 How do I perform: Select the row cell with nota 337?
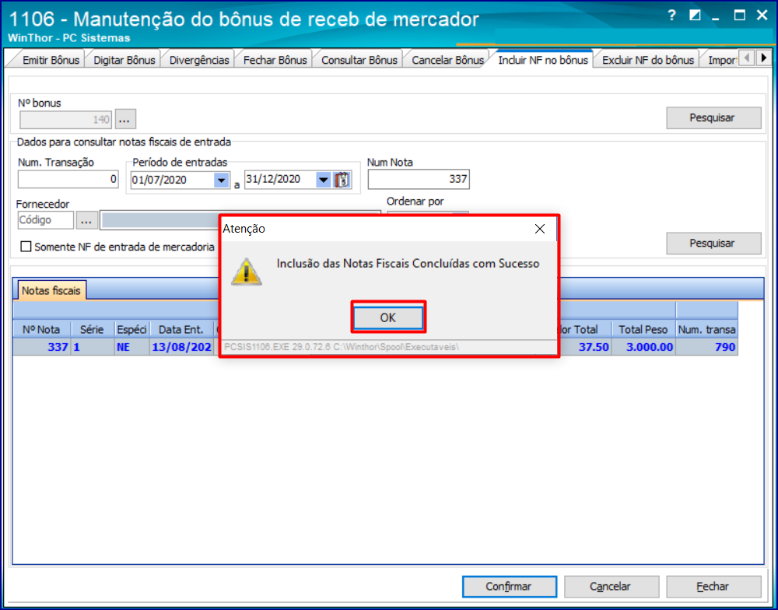tap(42, 347)
